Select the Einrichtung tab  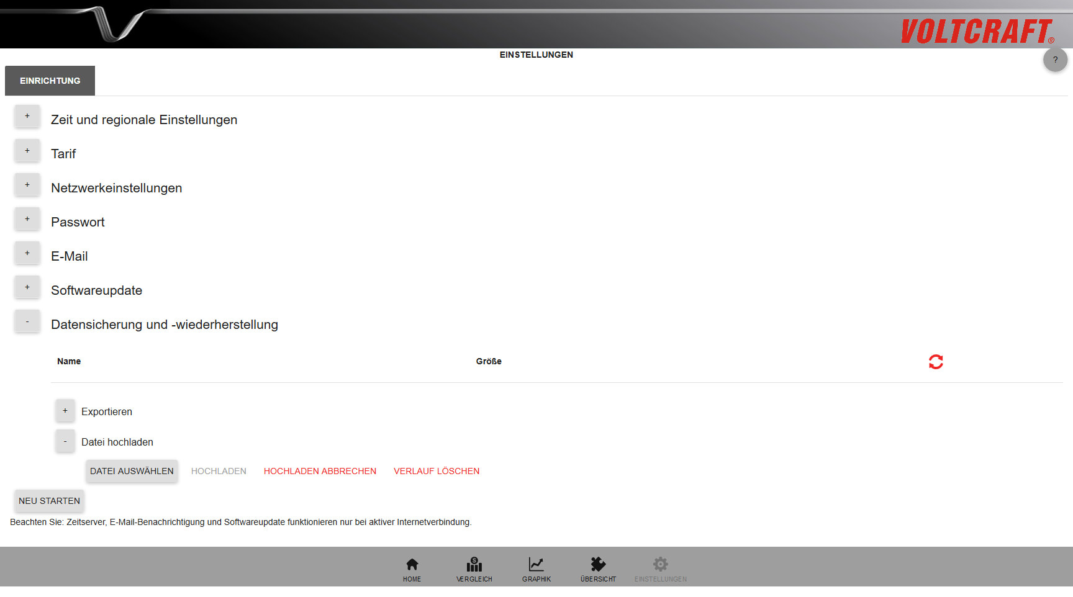pyautogui.click(x=50, y=81)
